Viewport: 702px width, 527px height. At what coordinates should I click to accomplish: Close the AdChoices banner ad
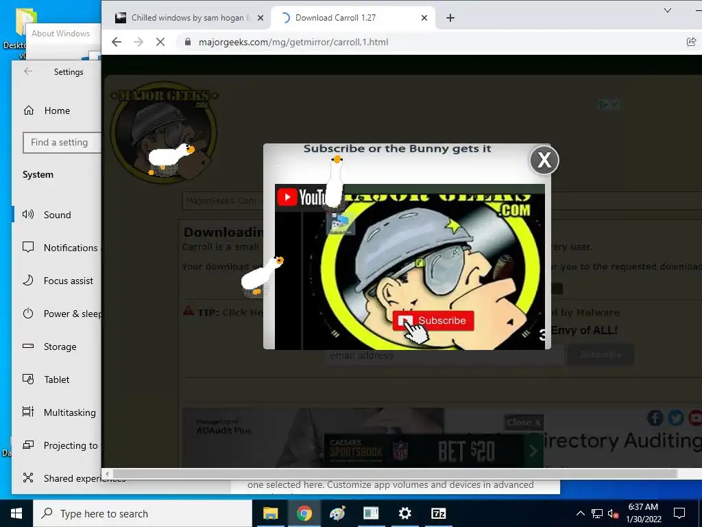pos(615,104)
